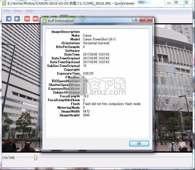Minimize the QuickViewer window
The width and height of the screenshot is (195, 170).
click(x=169, y=2)
